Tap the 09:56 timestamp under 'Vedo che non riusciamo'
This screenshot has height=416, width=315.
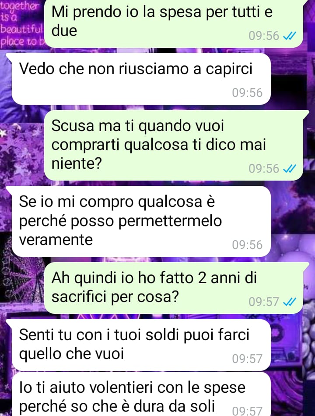click(x=247, y=92)
